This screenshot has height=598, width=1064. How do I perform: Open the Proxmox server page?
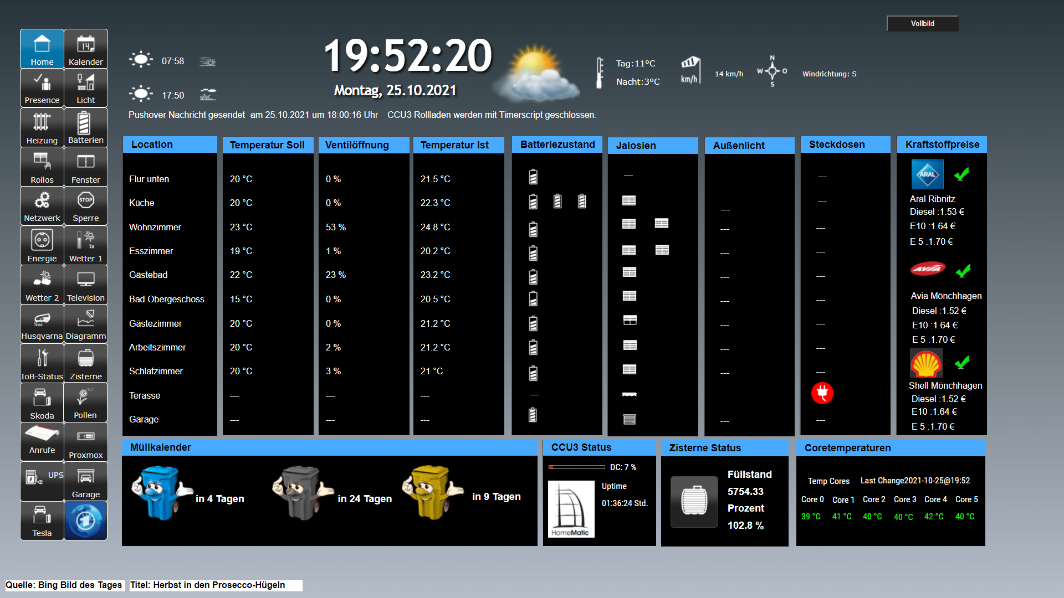point(86,442)
